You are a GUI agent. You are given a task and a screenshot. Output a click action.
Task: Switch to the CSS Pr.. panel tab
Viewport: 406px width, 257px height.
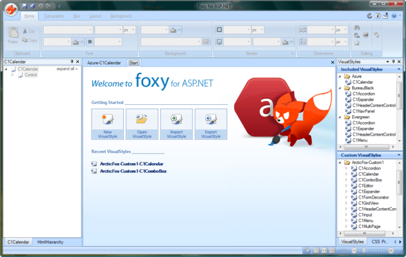[379, 242]
